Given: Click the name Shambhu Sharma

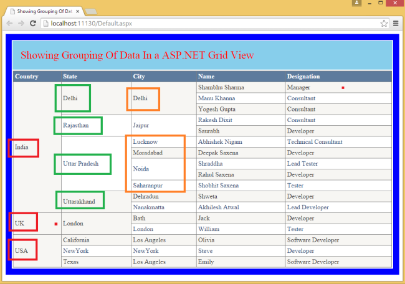Looking at the screenshot, I should 221,87.
